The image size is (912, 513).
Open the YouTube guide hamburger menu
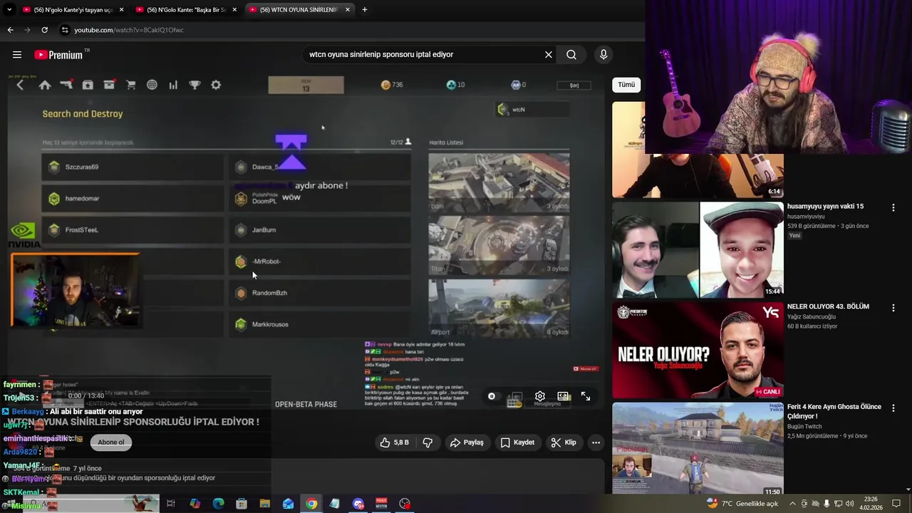click(x=17, y=55)
